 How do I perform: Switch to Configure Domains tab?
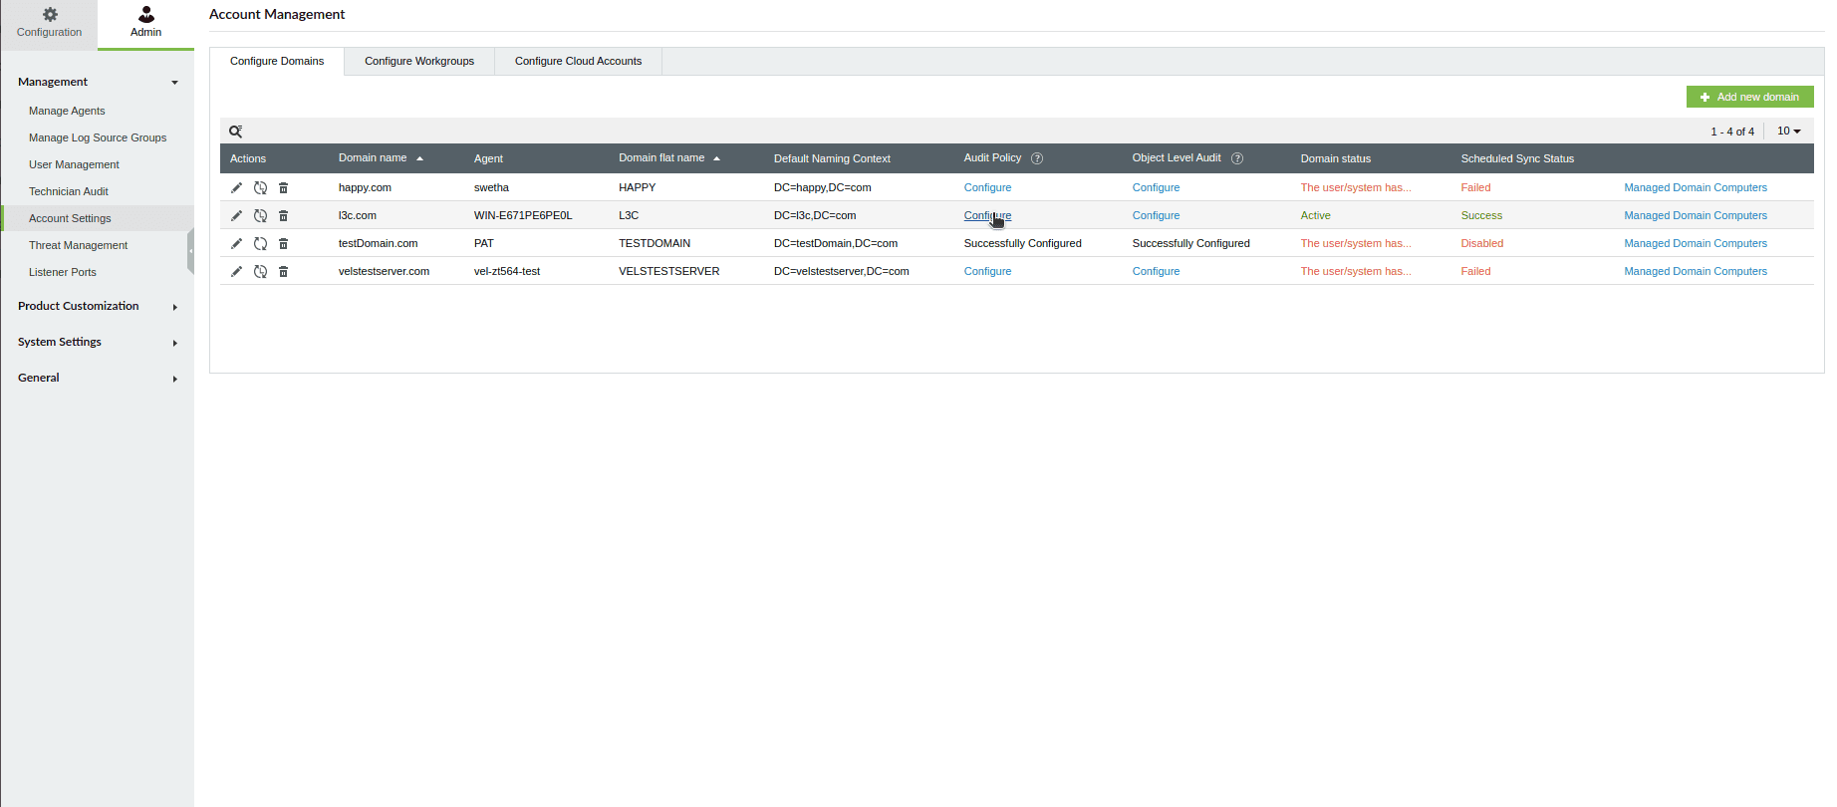pyautogui.click(x=277, y=61)
